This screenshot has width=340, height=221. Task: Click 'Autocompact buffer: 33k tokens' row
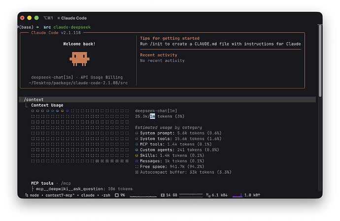[x=183, y=172]
